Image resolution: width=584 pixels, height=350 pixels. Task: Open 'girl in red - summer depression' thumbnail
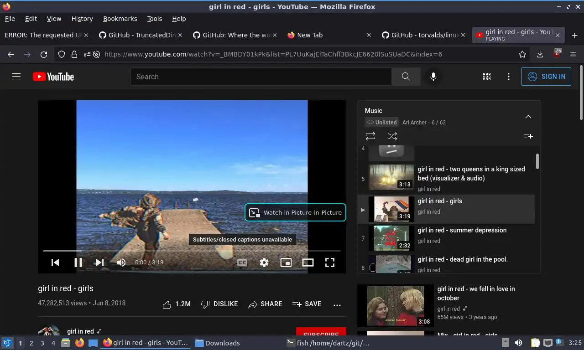pyautogui.click(x=391, y=238)
